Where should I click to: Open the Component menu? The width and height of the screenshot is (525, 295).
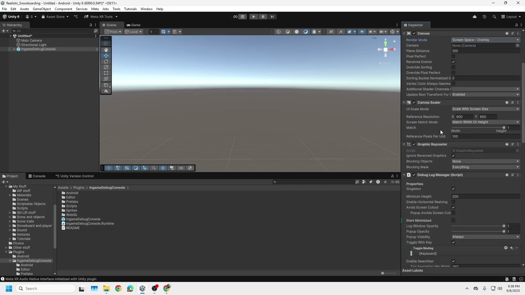pos(63,9)
